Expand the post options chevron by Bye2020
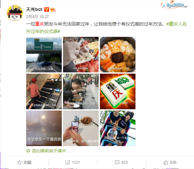Image resolution: width=194 pixels, height=169 pixels. (186, 6)
